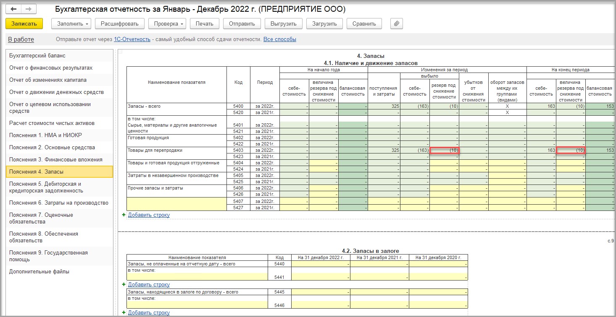This screenshot has width=616, height=317.
Task: Select Отчет о целевом использовании средств
Action: [59, 108]
